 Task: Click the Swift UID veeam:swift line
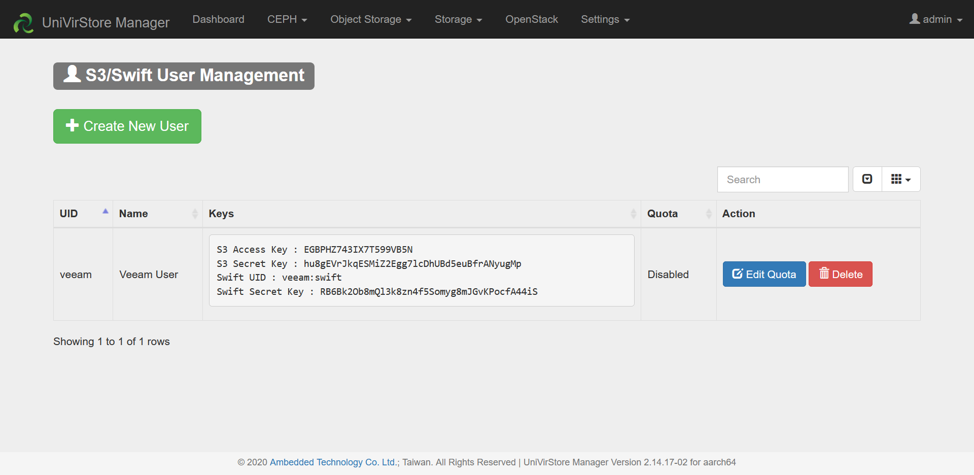pyautogui.click(x=279, y=278)
